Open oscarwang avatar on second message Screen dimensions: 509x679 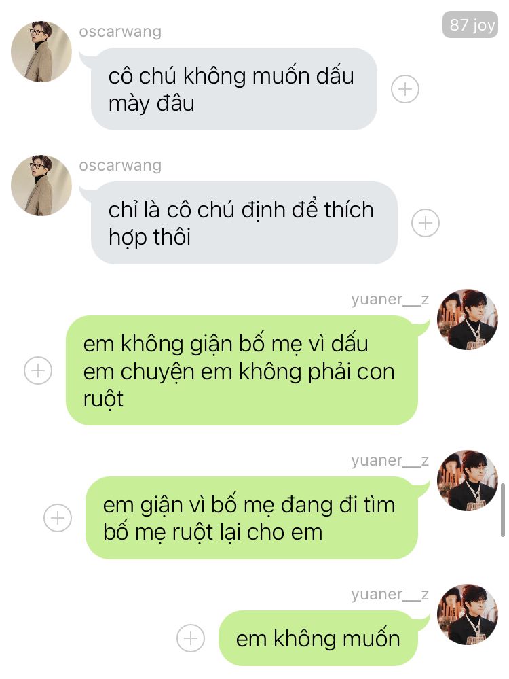tap(41, 185)
